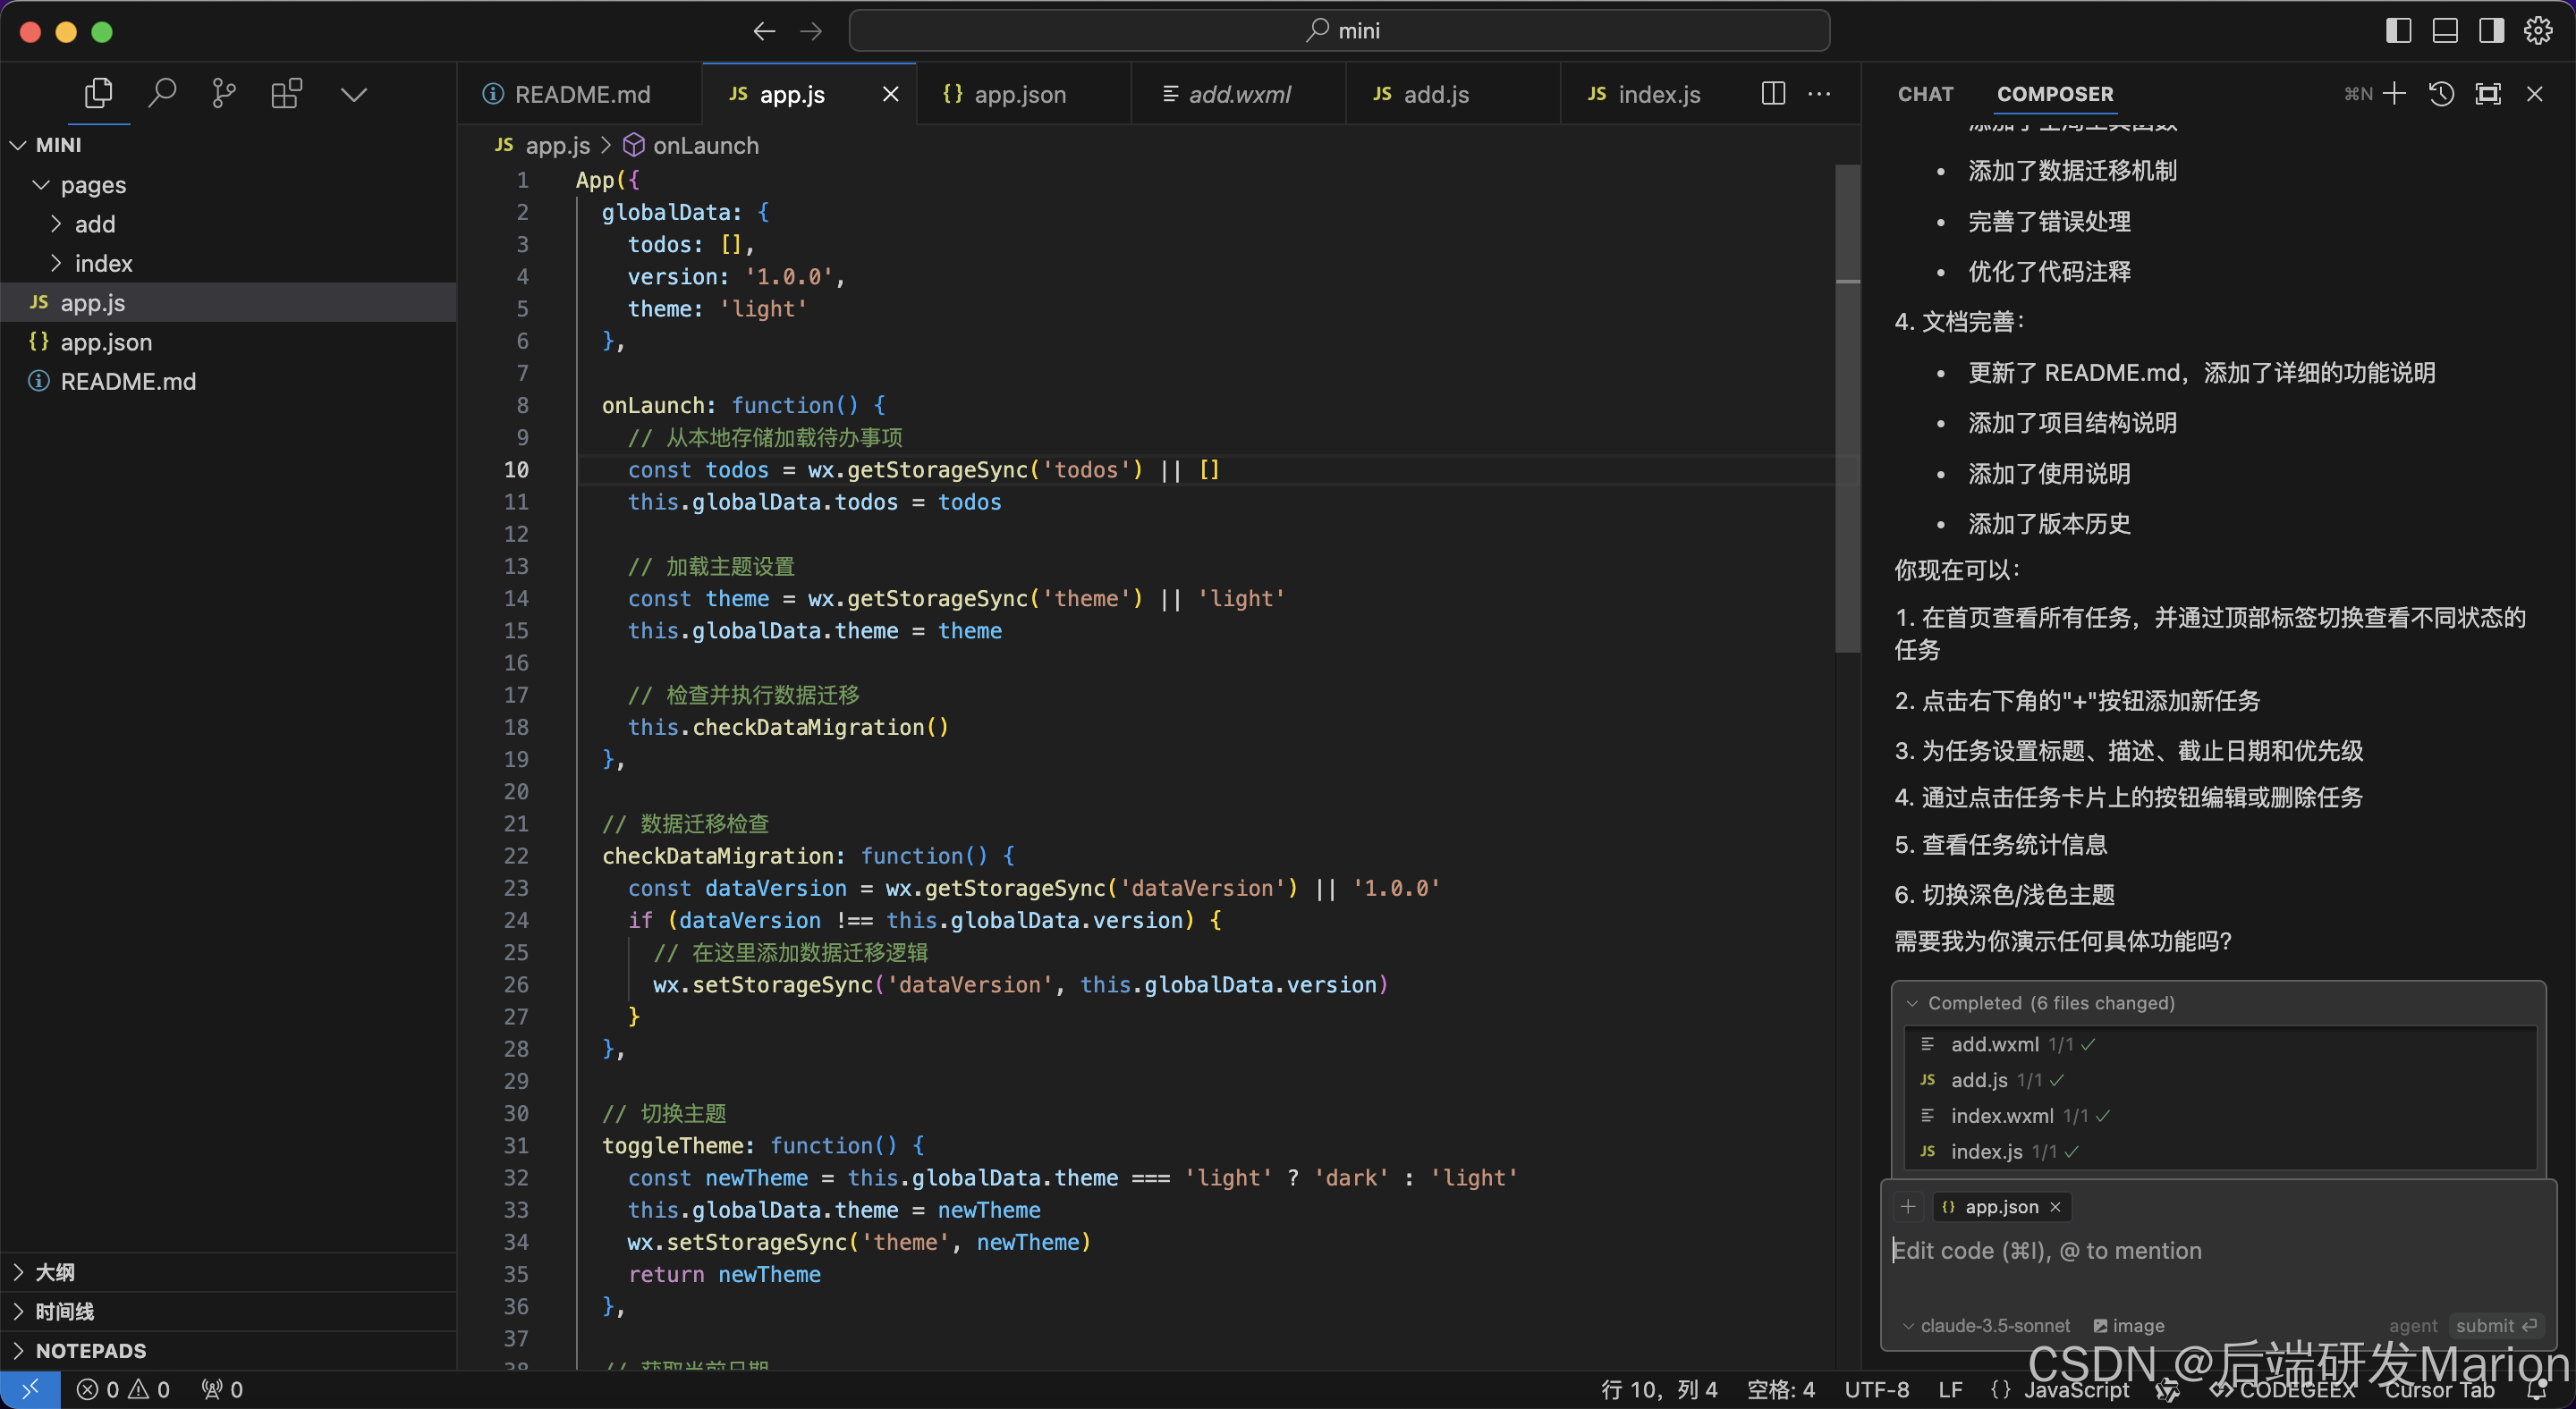Open the Source Control branch icon

click(x=224, y=94)
